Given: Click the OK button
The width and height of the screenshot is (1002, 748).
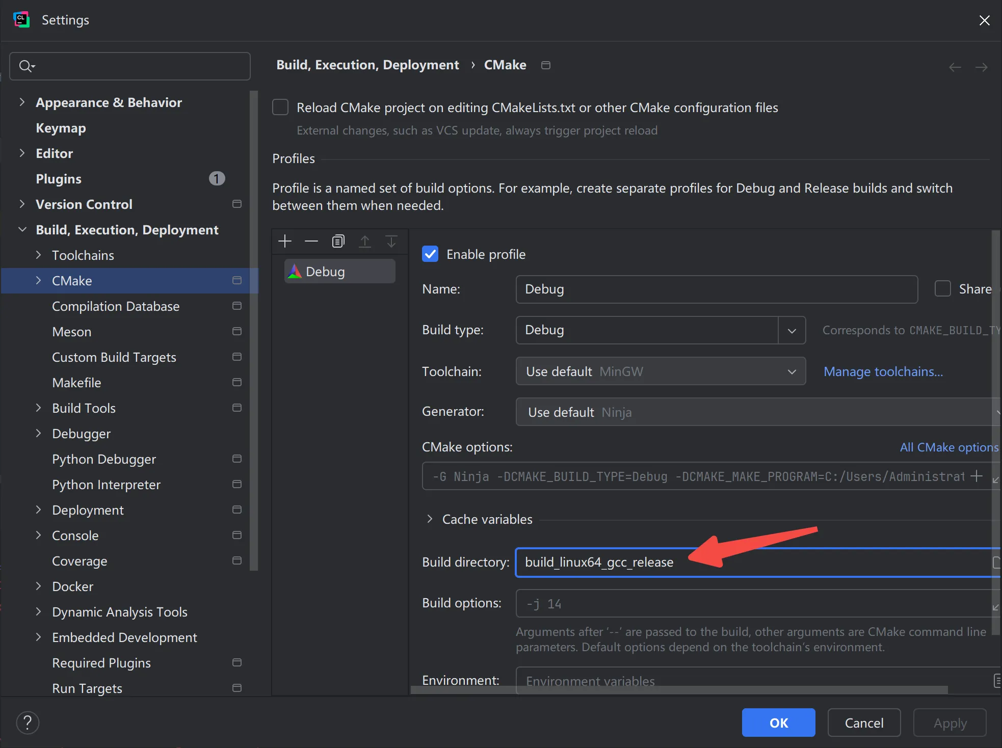Looking at the screenshot, I should (778, 723).
